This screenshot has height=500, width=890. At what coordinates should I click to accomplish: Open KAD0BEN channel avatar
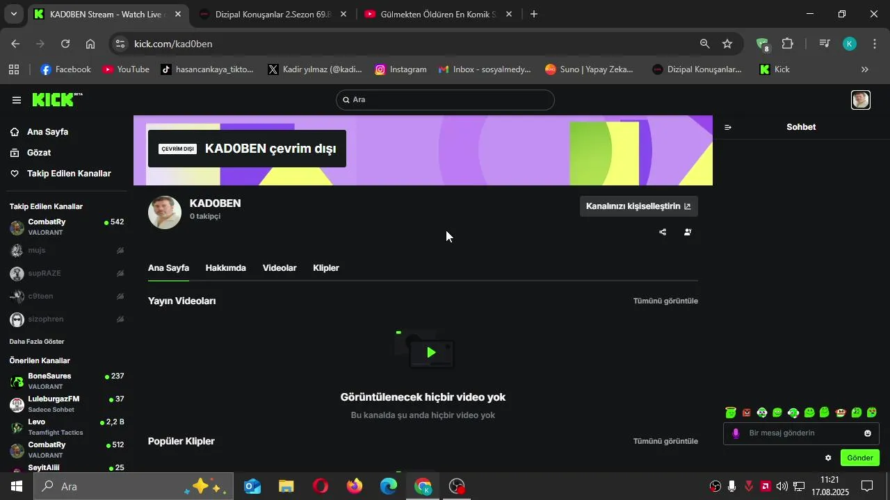[x=165, y=212]
